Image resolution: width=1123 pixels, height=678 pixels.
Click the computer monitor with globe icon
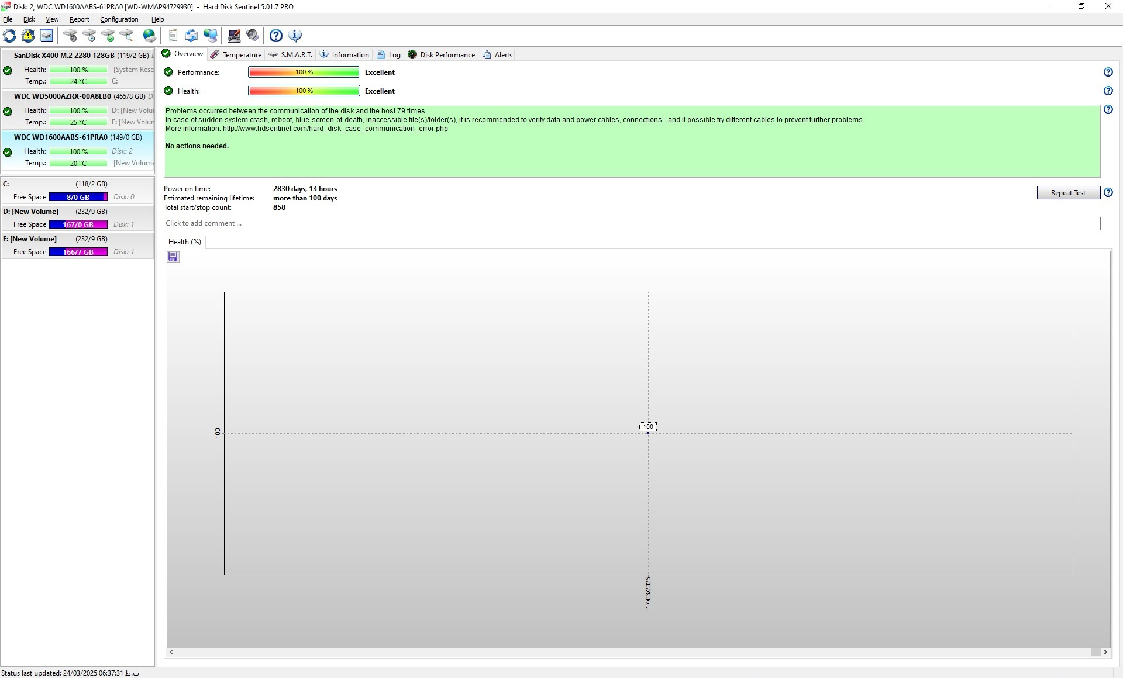(211, 36)
